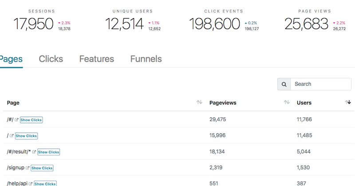Click the search magnifier icon
This screenshot has height=186, width=355.
(x=284, y=84)
